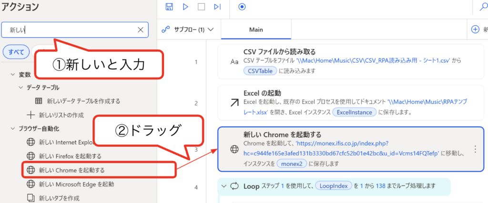This screenshot has height=203, width=488.
Task: Click the action search field containing 新しい
Action: pyautogui.click(x=71, y=30)
